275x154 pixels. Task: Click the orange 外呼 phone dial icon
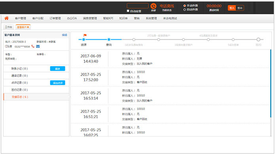[x=154, y=6]
